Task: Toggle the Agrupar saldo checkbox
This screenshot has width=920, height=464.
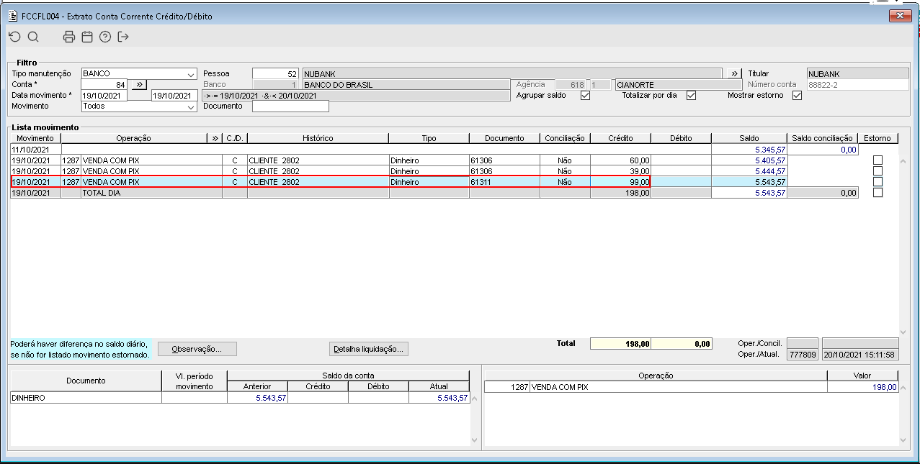Action: coord(585,96)
